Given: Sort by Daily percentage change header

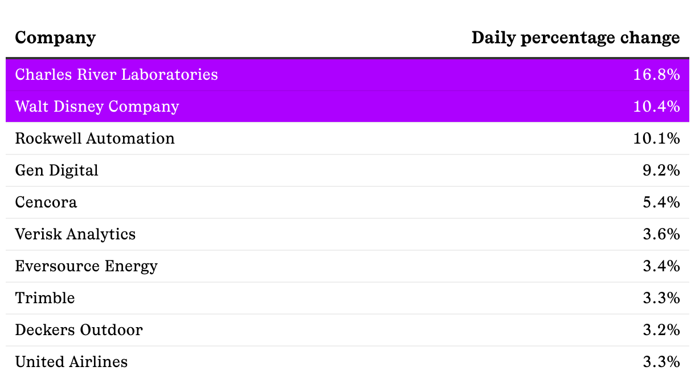Looking at the screenshot, I should tap(575, 38).
